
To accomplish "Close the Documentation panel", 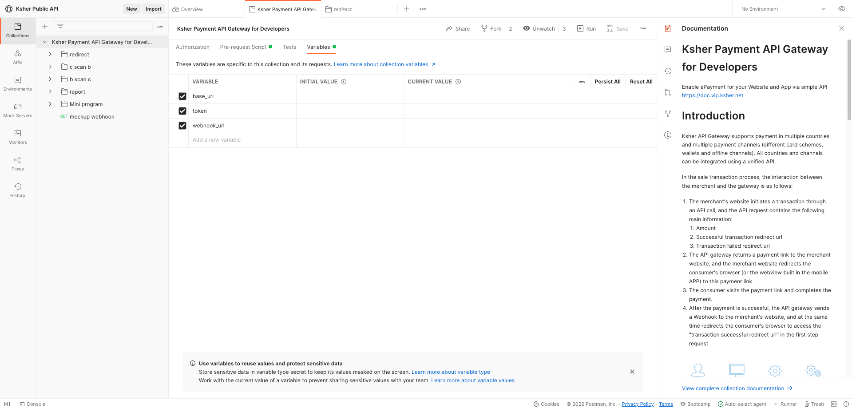I will click(841, 28).
